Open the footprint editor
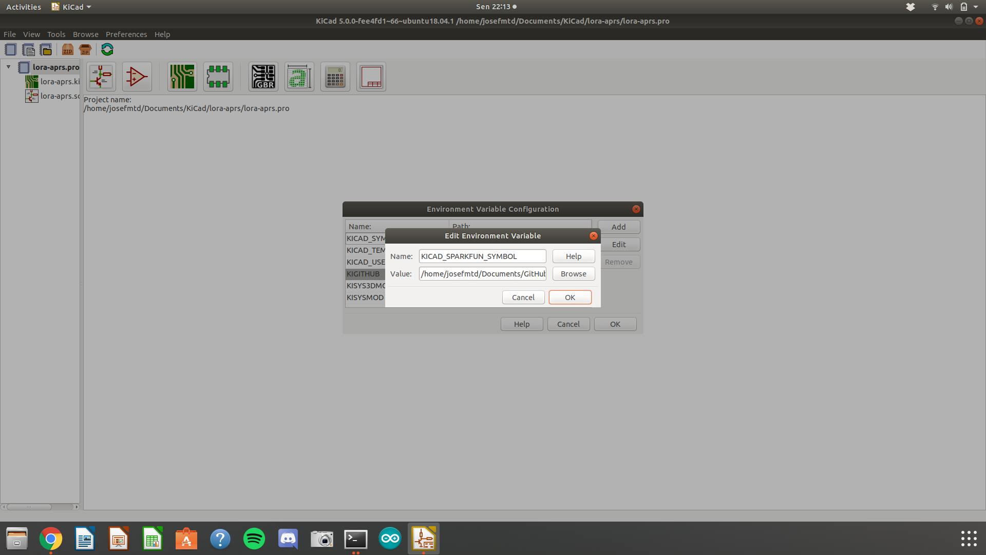This screenshot has height=555, width=986. (x=218, y=76)
